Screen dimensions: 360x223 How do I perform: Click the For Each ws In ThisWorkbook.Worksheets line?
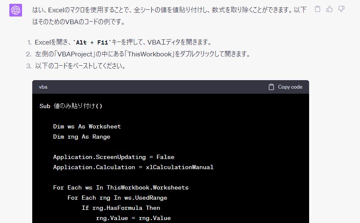[x=121, y=187]
